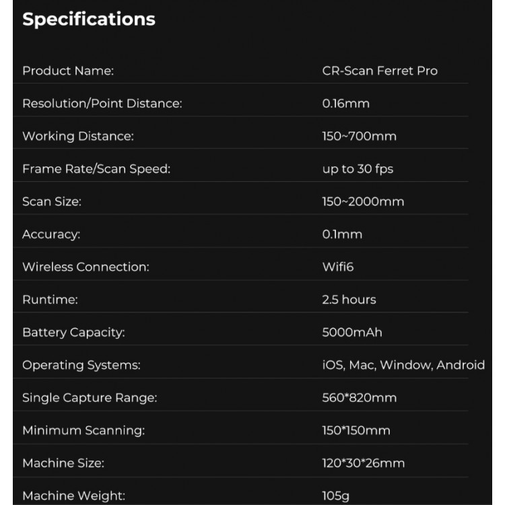Screen dimensions: 505x505
Task: Select the Frame Rate/Scan Speed label
Action: click(x=96, y=169)
